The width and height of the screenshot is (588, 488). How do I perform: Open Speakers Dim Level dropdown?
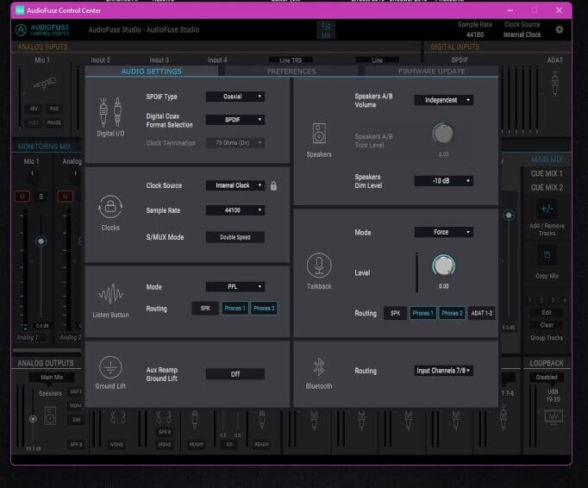(444, 181)
